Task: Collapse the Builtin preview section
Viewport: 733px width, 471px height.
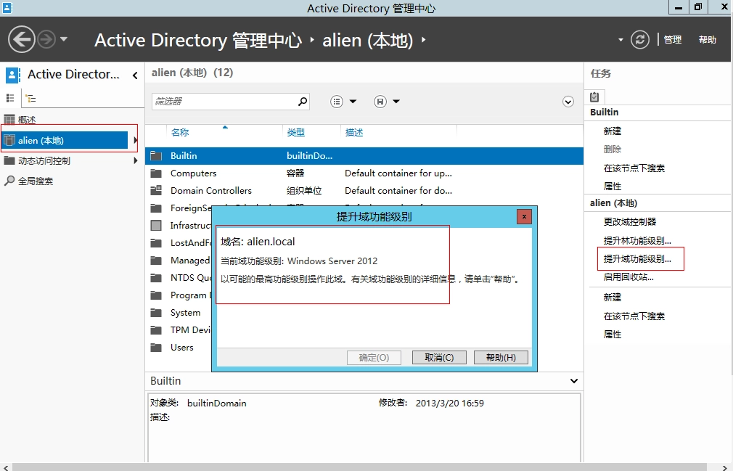Action: pyautogui.click(x=574, y=381)
